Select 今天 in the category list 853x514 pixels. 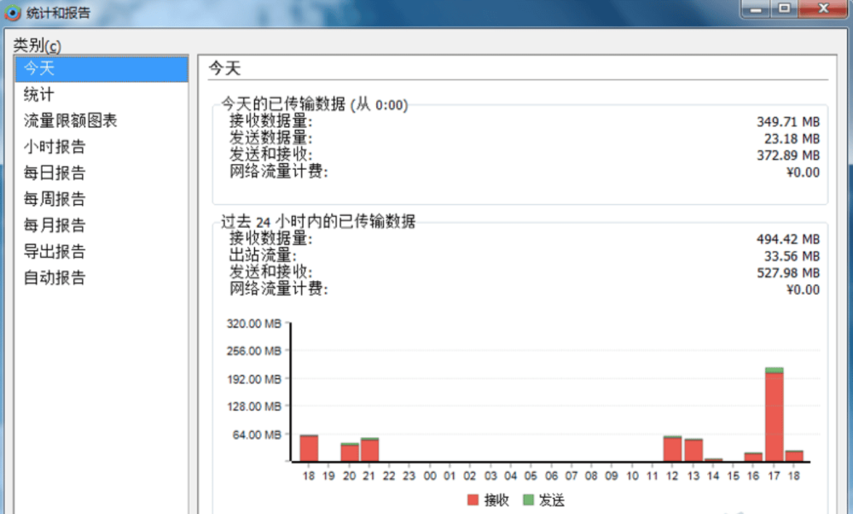click(102, 68)
